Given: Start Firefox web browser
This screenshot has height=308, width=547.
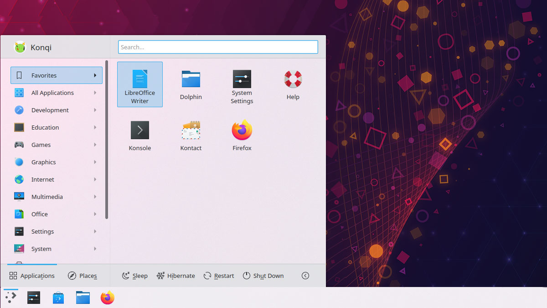Looking at the screenshot, I should [242, 135].
